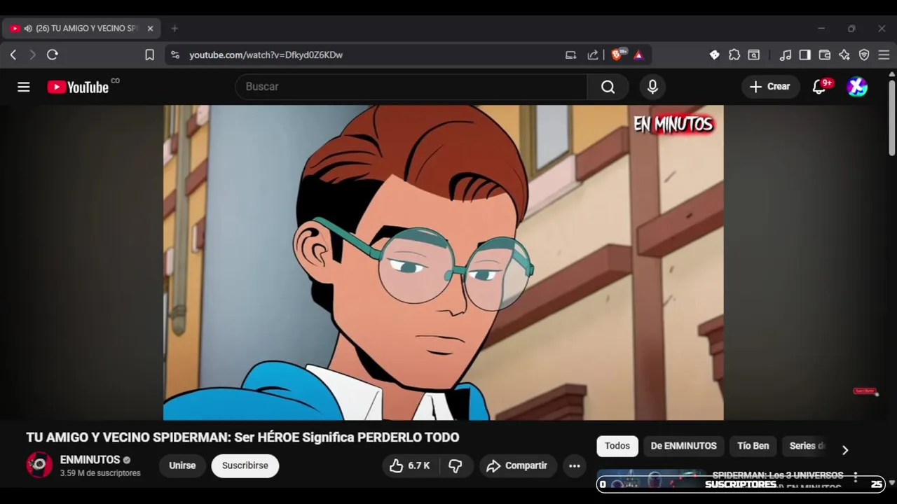This screenshot has height=504, width=897.
Task: Open a new browser tab
Action: (174, 29)
